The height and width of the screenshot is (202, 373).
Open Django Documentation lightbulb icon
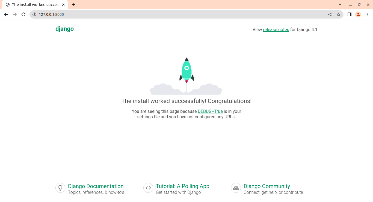point(60,188)
